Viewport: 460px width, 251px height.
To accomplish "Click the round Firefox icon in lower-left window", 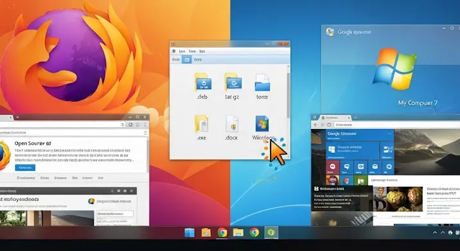I will pos(91,201).
